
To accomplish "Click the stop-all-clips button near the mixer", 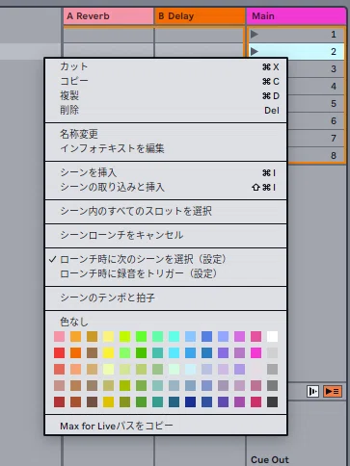I will click(312, 391).
